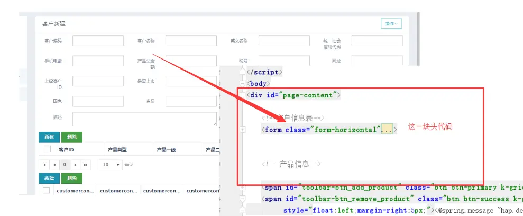
Task: Click the first customercon... column header
Action: pos(76,191)
